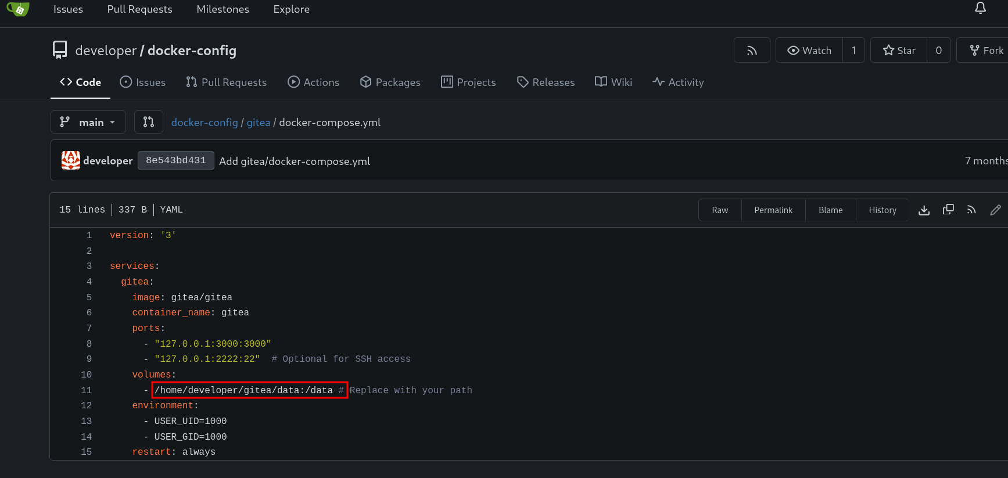Screen dimensions: 1008x478
Task: Click the text "127.0.0.1:3000:3000"
Action: pyautogui.click(x=213, y=344)
